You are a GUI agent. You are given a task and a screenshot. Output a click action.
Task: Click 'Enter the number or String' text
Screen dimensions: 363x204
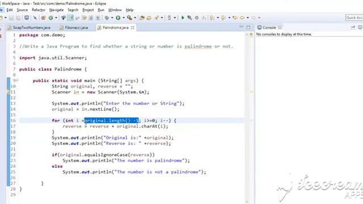coord(141,103)
